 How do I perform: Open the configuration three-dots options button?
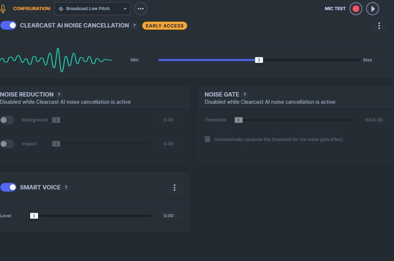tap(141, 9)
